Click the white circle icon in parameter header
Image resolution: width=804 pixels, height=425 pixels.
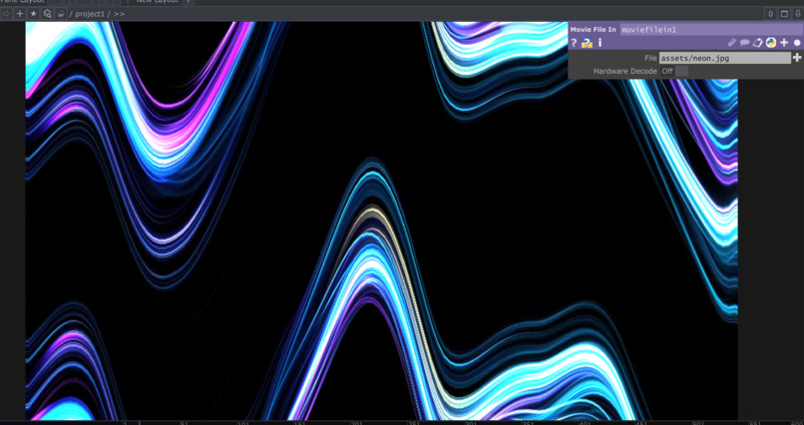point(797,43)
